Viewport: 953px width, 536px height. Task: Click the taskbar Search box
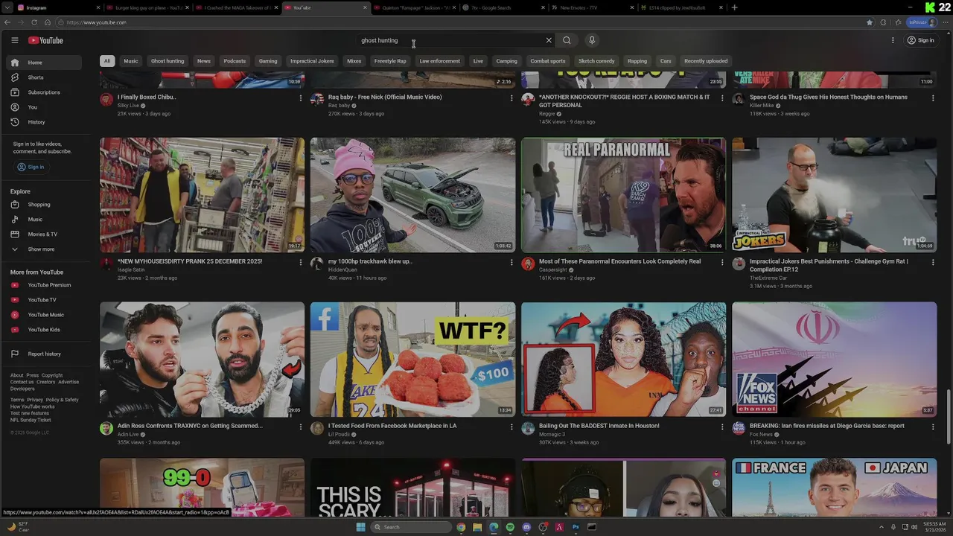point(412,527)
